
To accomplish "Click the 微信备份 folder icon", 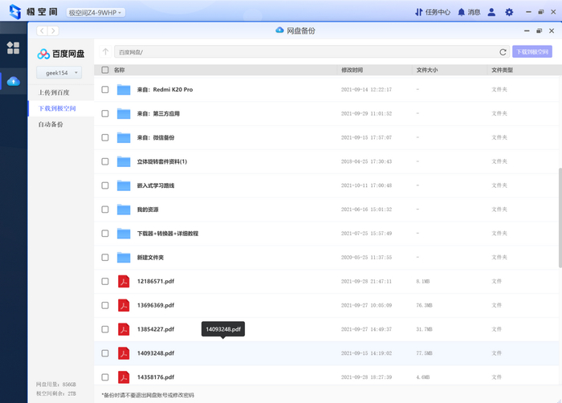I will click(124, 138).
